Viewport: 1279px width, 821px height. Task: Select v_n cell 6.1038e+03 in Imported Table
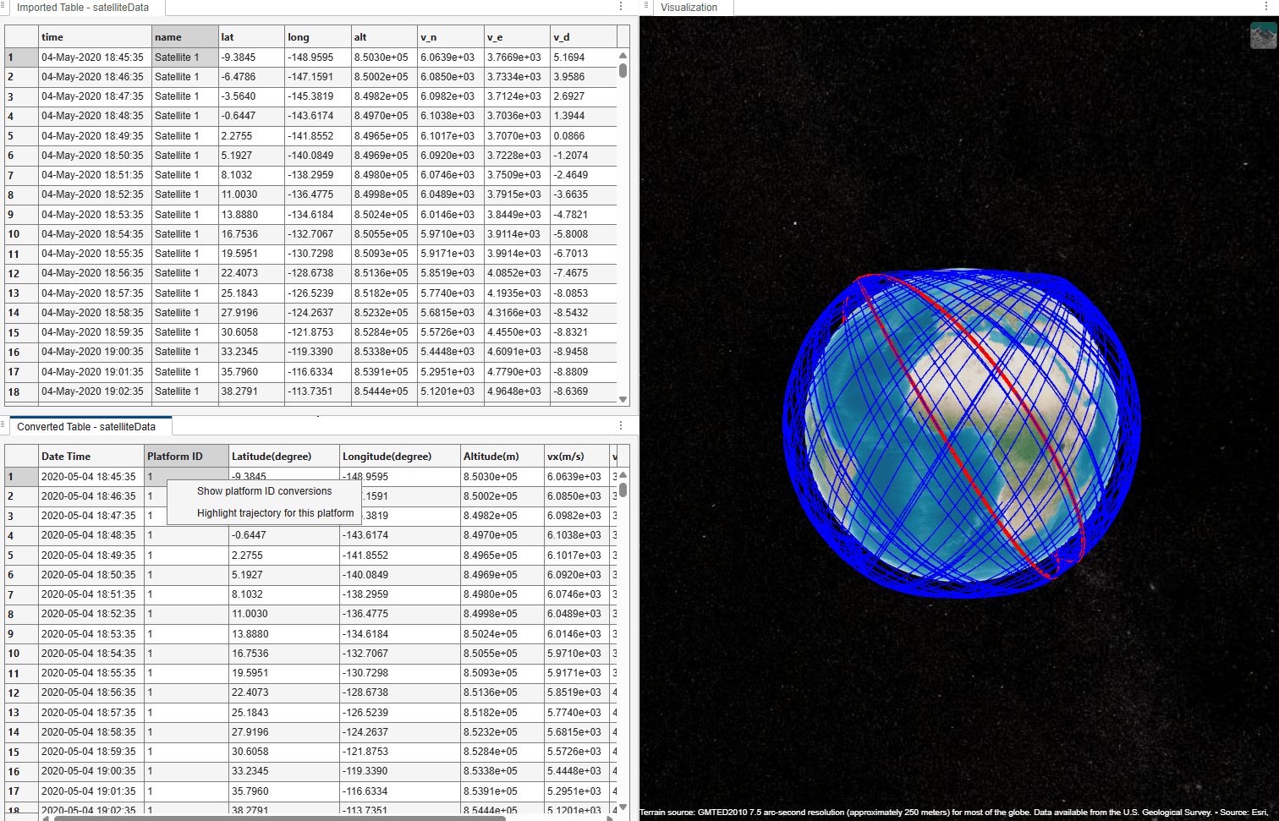451,116
